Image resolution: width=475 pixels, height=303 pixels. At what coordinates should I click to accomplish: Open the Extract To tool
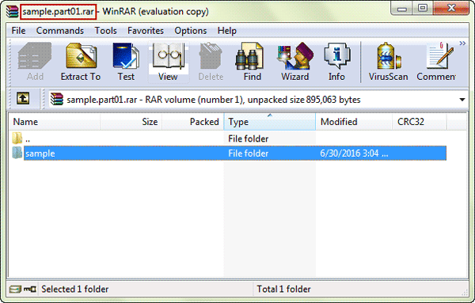pyautogui.click(x=81, y=62)
